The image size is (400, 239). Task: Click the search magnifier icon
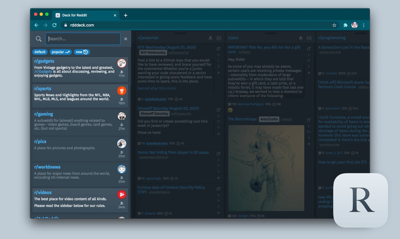pyautogui.click(x=38, y=39)
